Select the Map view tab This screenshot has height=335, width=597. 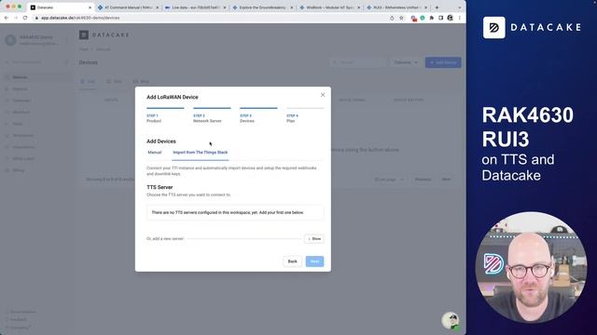141,82
